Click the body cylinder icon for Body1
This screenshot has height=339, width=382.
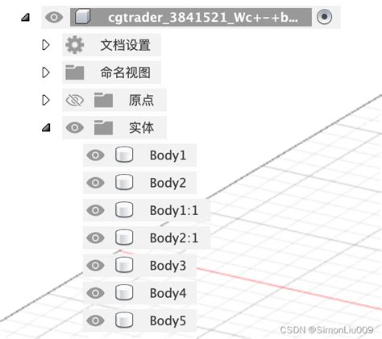point(124,155)
